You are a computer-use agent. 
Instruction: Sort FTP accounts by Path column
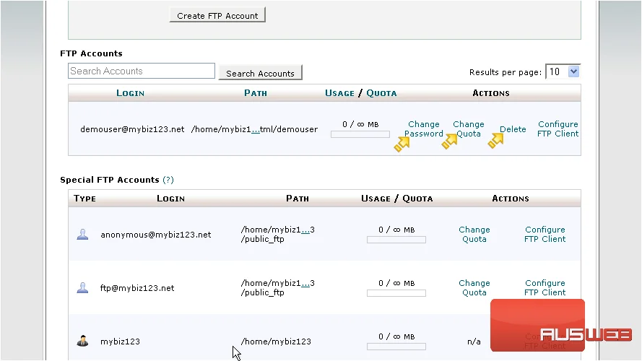[x=256, y=93]
